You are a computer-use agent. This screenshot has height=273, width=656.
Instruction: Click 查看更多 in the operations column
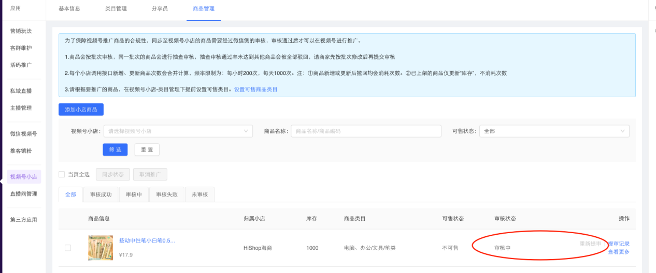pos(619,252)
